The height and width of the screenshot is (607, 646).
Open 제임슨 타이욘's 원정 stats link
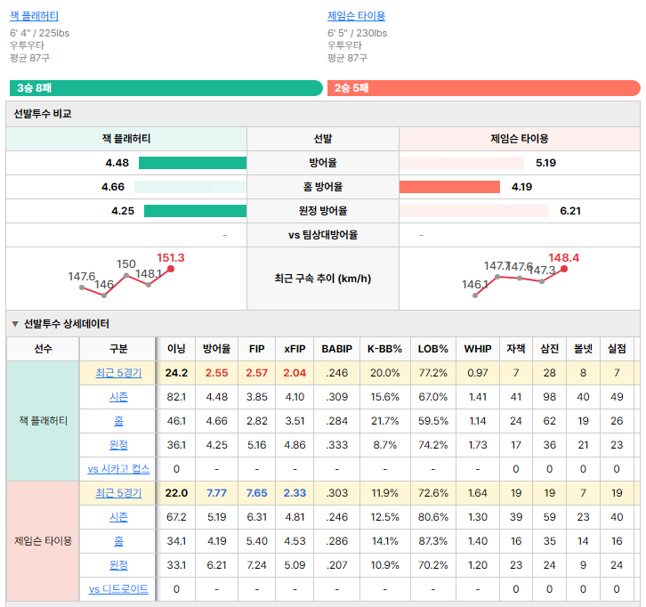point(118,565)
